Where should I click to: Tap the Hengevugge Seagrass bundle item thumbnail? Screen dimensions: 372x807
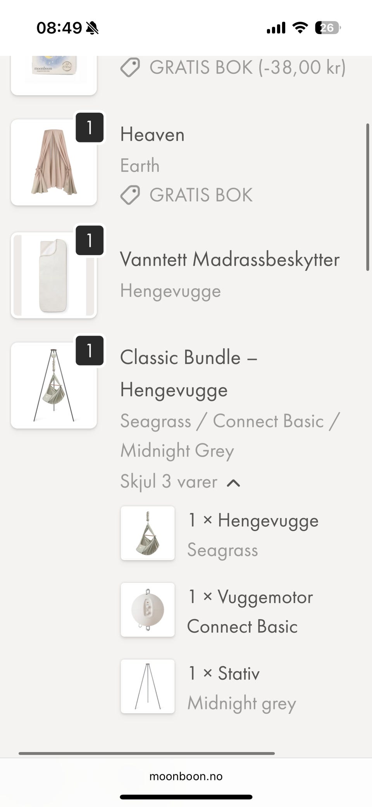coord(148,533)
